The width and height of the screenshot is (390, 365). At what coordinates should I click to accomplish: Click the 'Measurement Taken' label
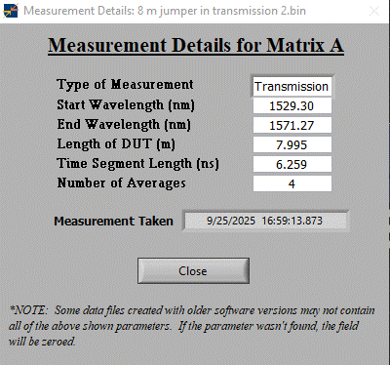113,222
